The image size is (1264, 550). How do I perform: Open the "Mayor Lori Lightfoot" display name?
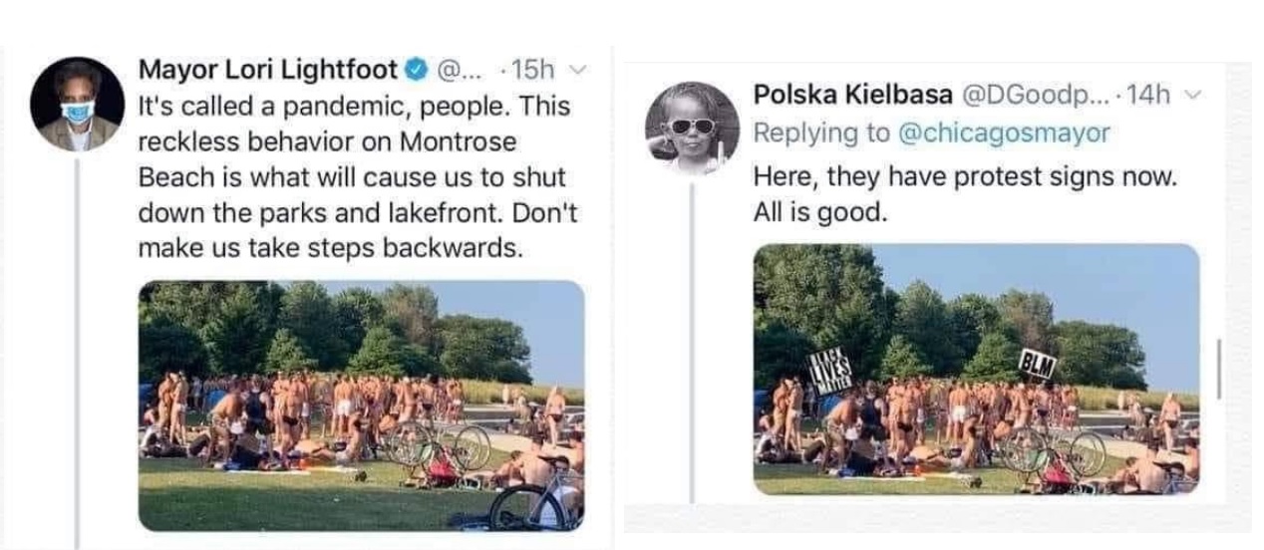click(266, 70)
